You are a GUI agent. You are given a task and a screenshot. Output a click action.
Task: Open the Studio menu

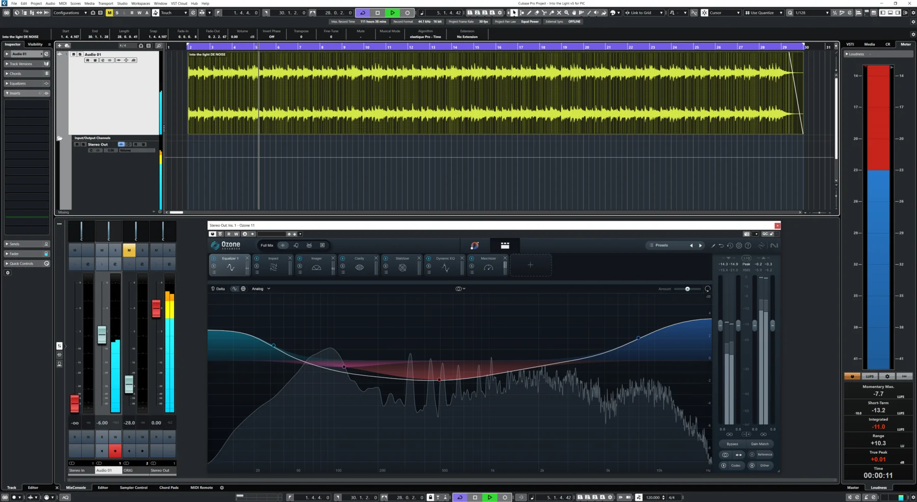pyautogui.click(x=122, y=3)
